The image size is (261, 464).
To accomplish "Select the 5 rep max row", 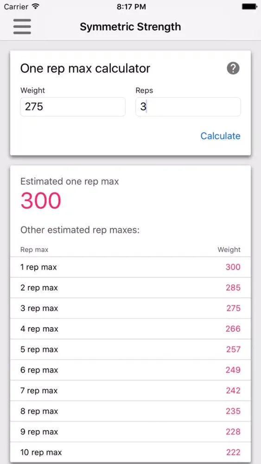I will tap(130, 349).
